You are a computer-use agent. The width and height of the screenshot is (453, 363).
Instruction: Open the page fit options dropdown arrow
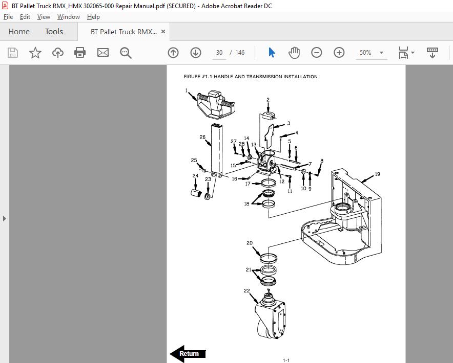click(413, 53)
